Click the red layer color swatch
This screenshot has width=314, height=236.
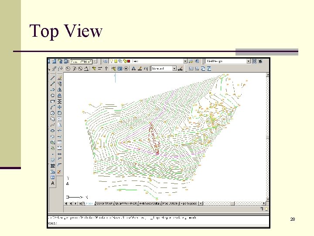[x=129, y=61]
